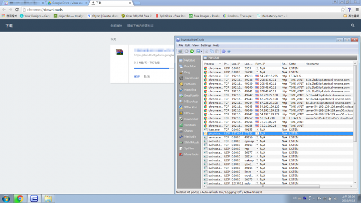Sort by the Loc. IP column header
The image size is (361, 203).
[237, 64]
